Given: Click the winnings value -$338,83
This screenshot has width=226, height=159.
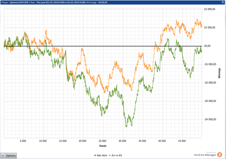Looking at the screenshot, I should point(102,3).
